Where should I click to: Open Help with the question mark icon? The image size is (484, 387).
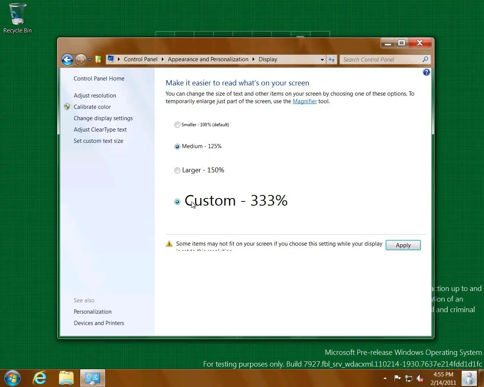click(x=426, y=72)
